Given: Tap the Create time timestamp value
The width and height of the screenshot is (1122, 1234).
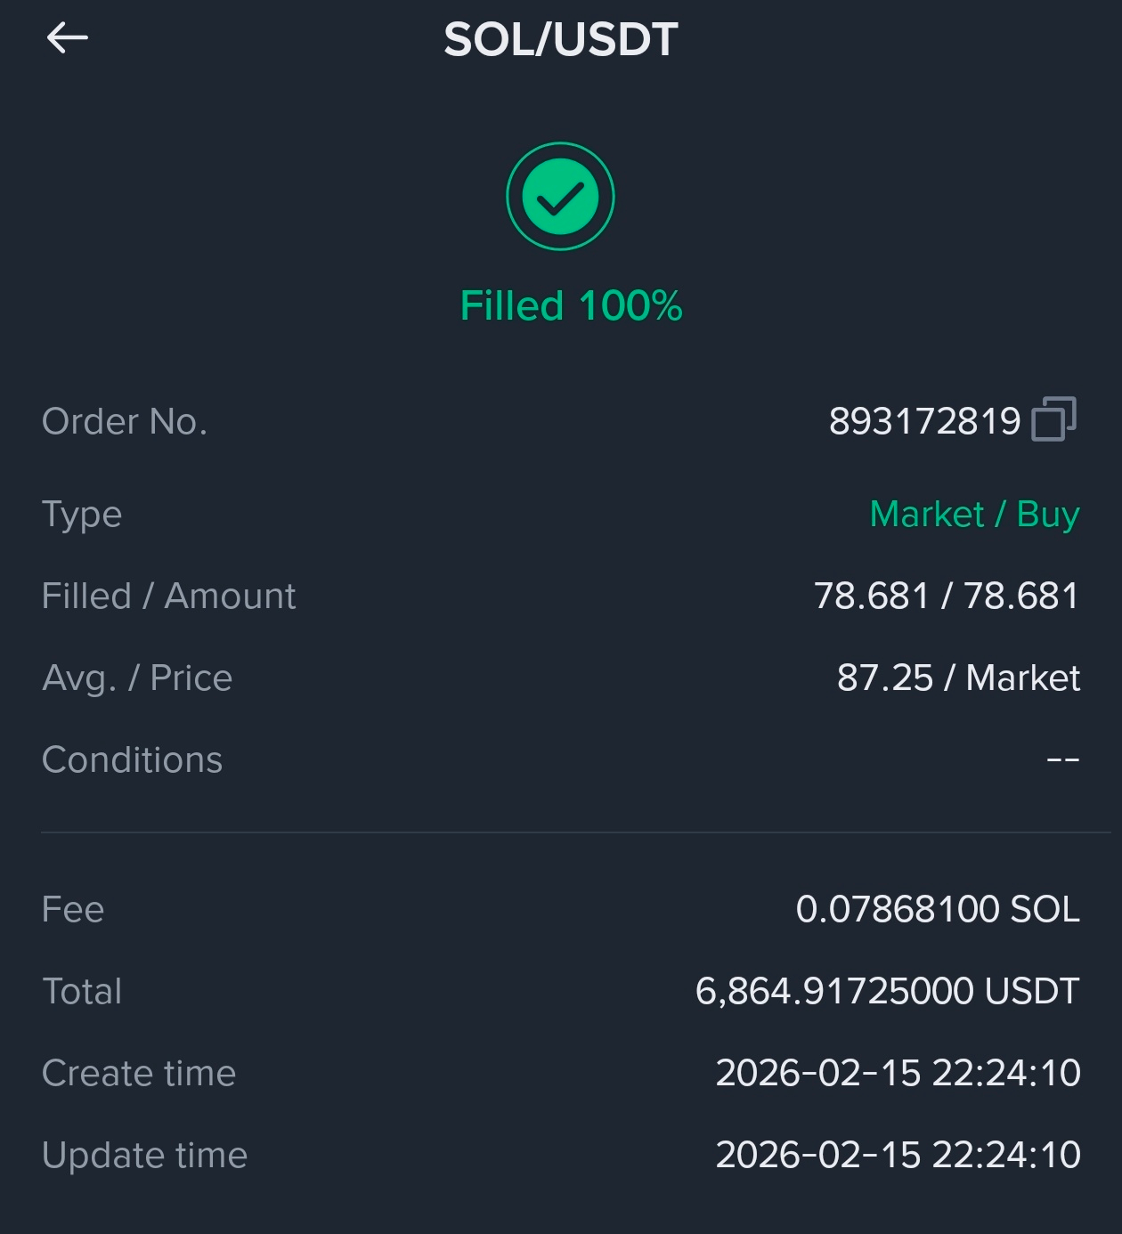Looking at the screenshot, I should (898, 1073).
